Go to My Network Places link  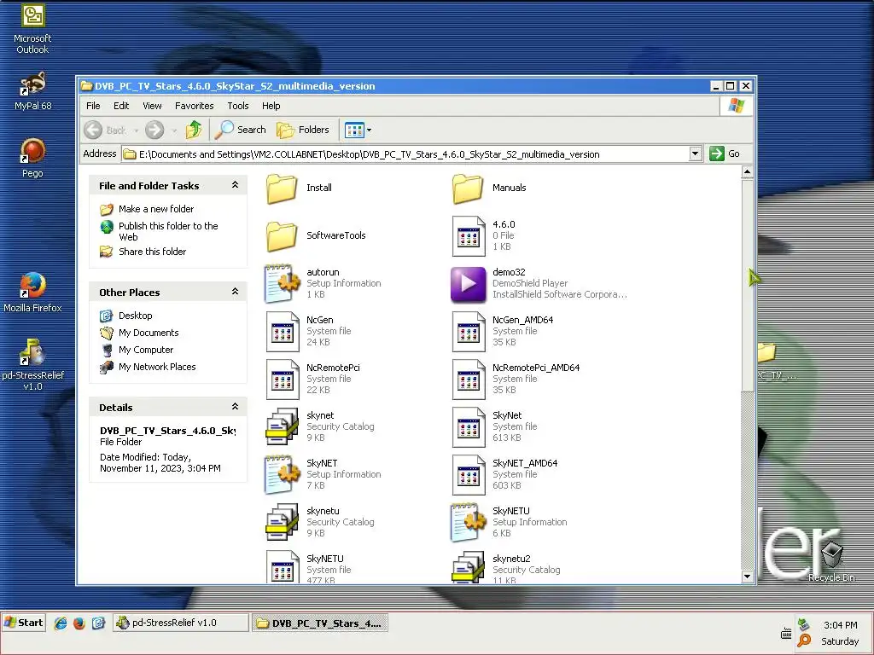click(x=157, y=367)
